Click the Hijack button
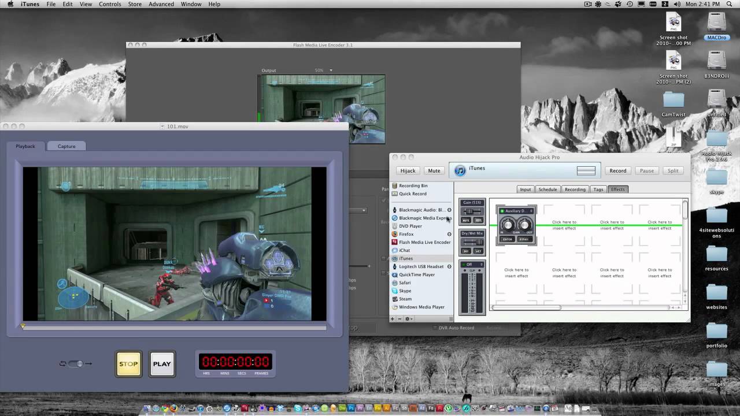740x416 pixels. click(408, 170)
